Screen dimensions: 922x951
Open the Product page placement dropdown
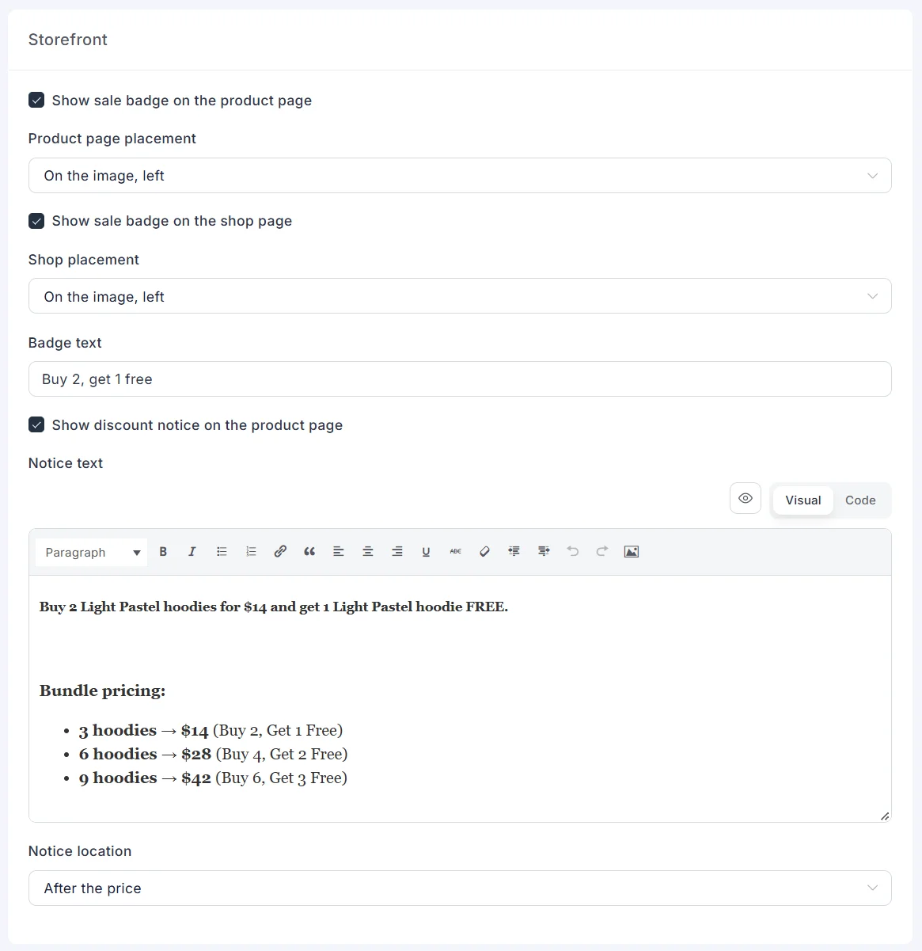(x=460, y=176)
